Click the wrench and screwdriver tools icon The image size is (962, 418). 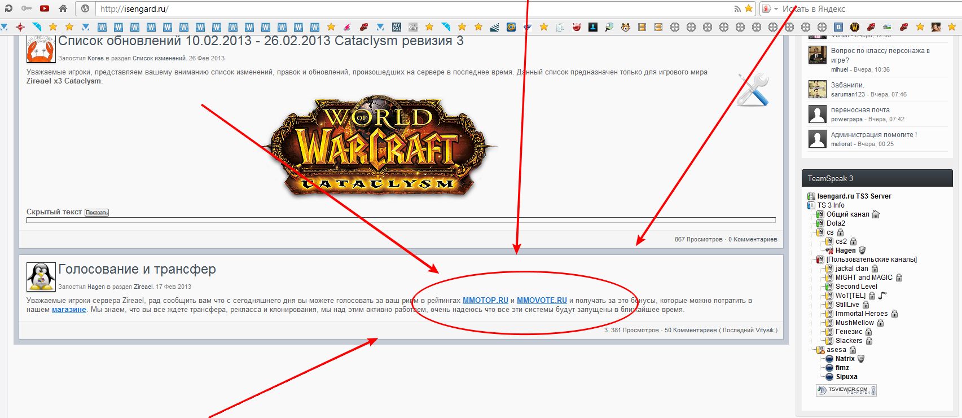coord(753,89)
